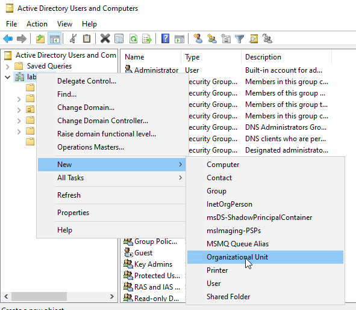
Task: Click the create new organizational unit toolbar icon
Action: [x=226, y=38]
